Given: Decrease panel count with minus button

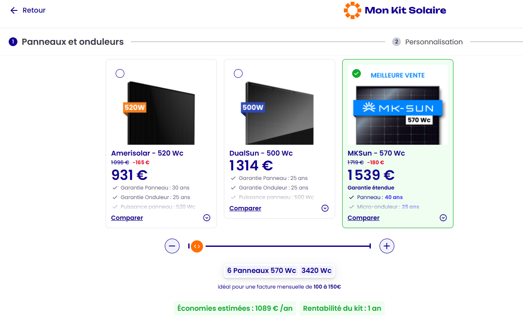Looking at the screenshot, I should 172,246.
